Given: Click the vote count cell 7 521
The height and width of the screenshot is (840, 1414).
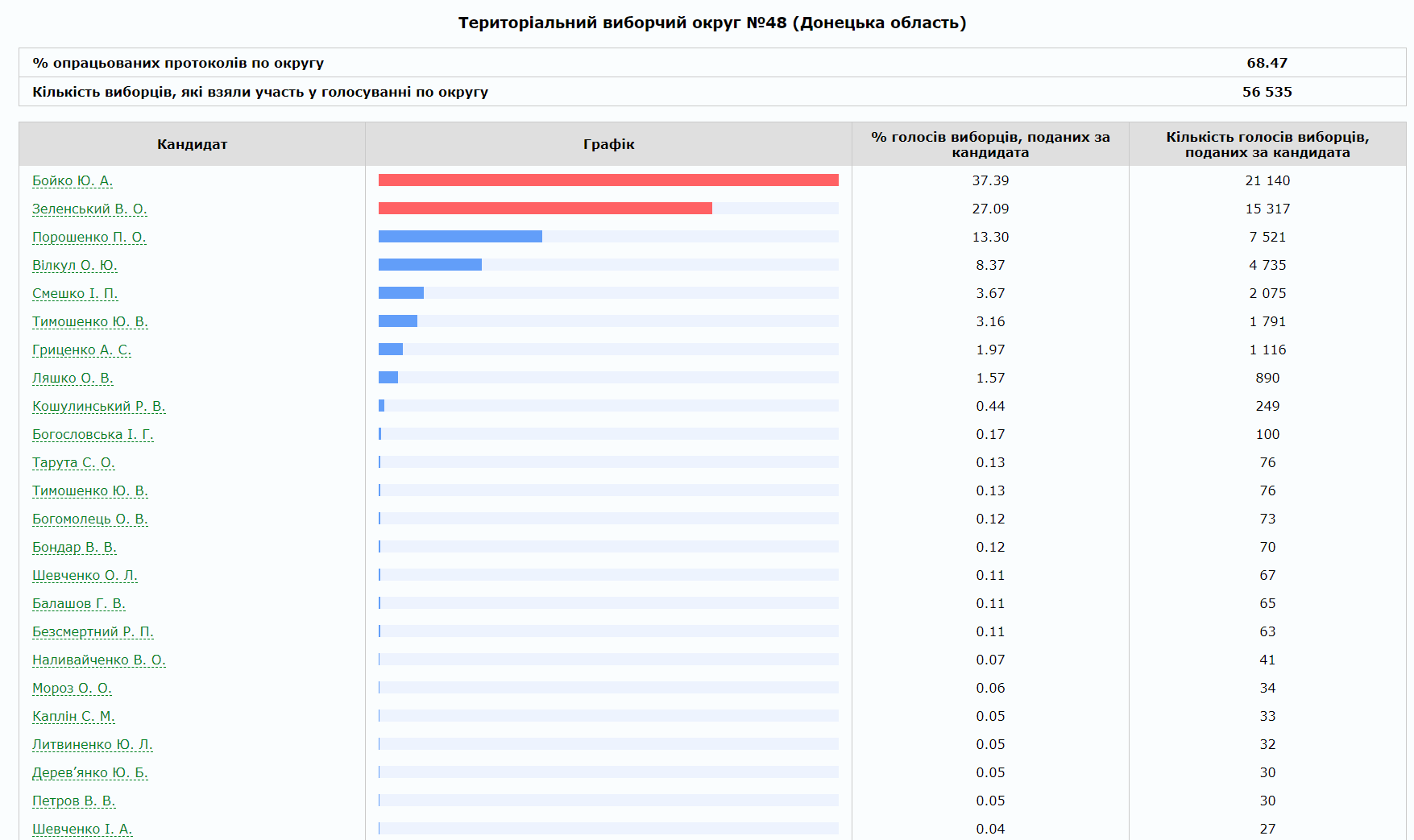Looking at the screenshot, I should click(1268, 237).
